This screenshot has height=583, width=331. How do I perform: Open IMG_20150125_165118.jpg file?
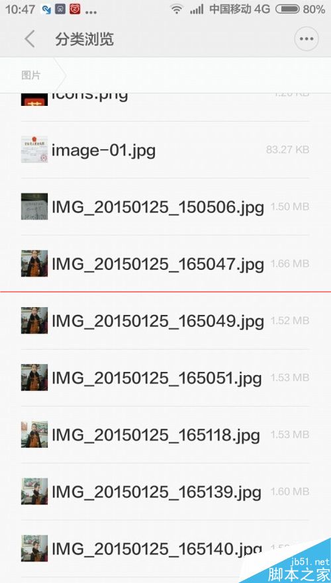pyautogui.click(x=165, y=434)
